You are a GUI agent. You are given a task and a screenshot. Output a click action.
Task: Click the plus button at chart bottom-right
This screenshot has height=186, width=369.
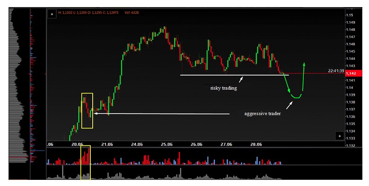pos(339,136)
